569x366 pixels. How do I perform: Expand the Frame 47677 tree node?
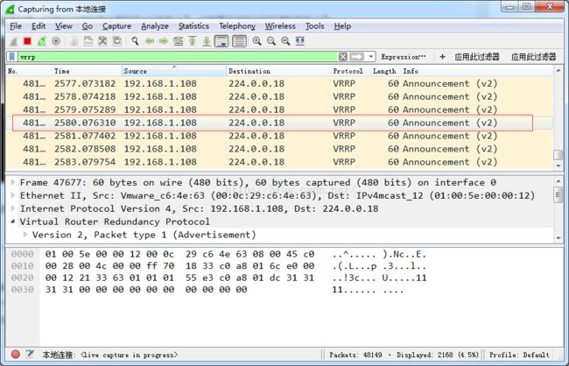13,182
